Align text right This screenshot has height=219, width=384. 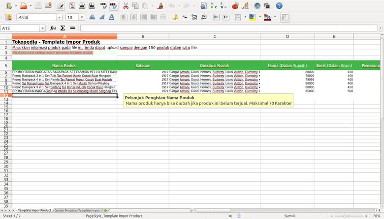tap(144, 17)
